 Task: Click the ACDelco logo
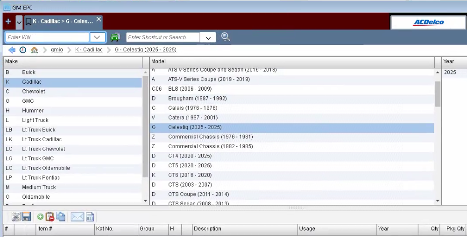(x=428, y=22)
